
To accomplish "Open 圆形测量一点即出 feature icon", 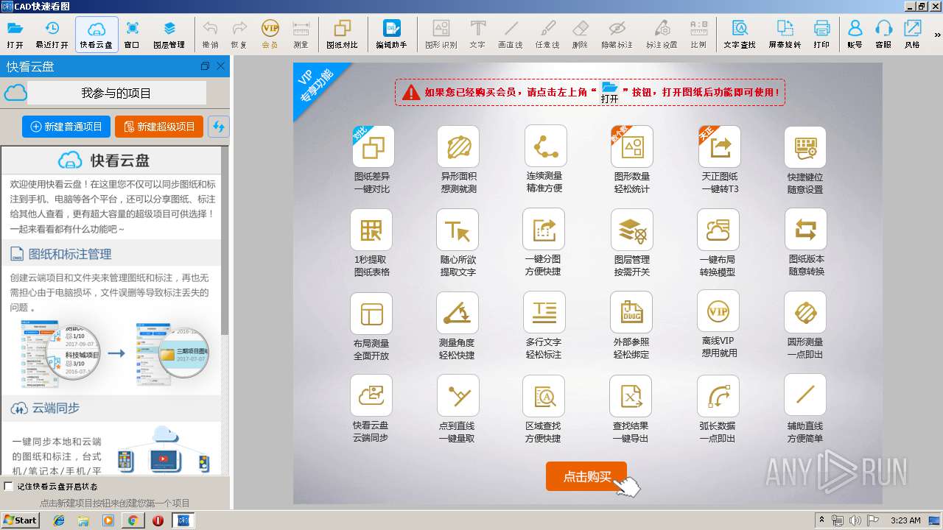I will tap(805, 313).
